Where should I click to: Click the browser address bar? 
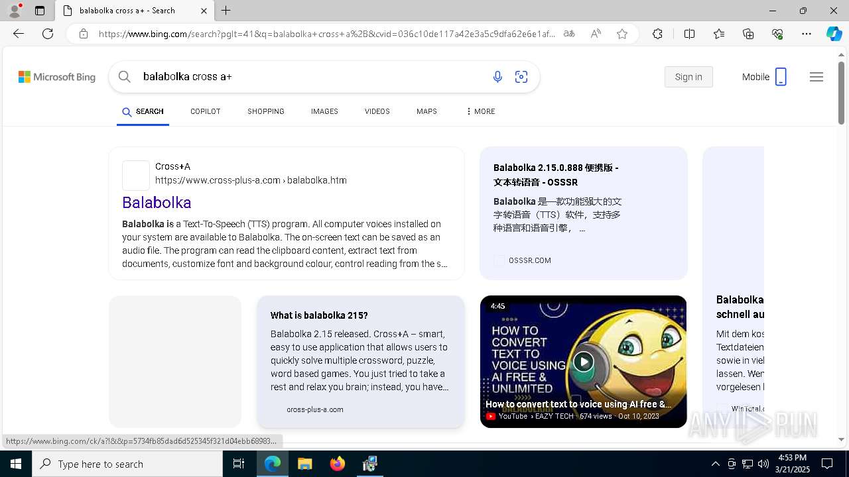tap(326, 34)
